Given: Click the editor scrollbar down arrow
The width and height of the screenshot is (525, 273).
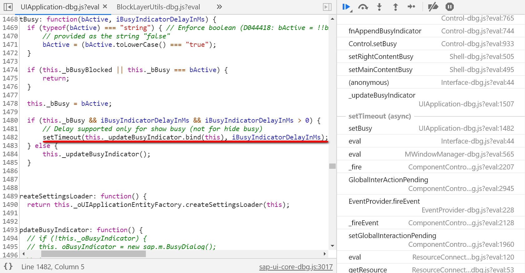Looking at the screenshot, I should click(332, 246).
